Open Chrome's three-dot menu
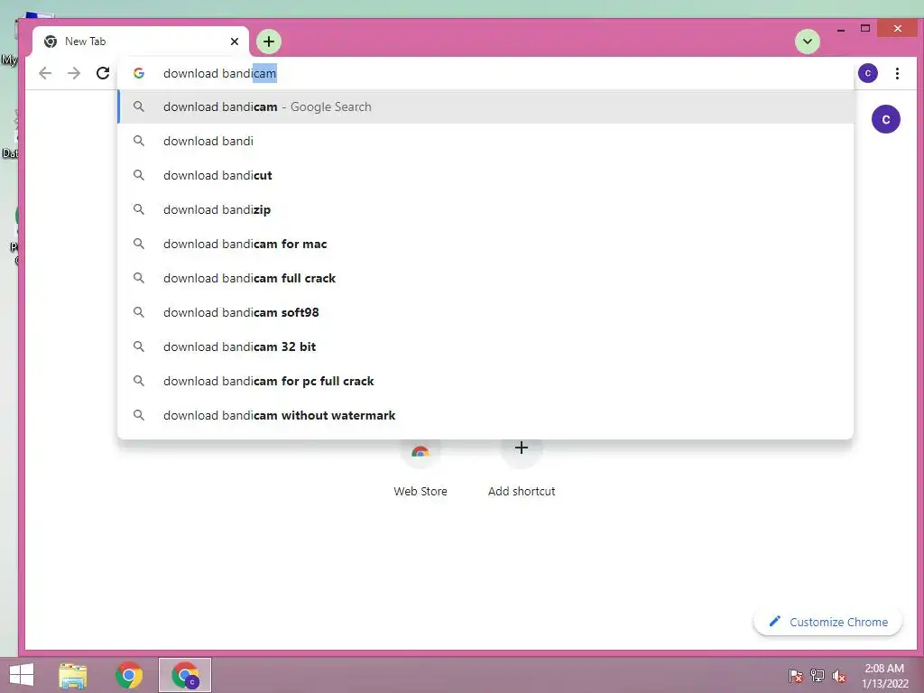This screenshot has height=693, width=924. click(897, 73)
